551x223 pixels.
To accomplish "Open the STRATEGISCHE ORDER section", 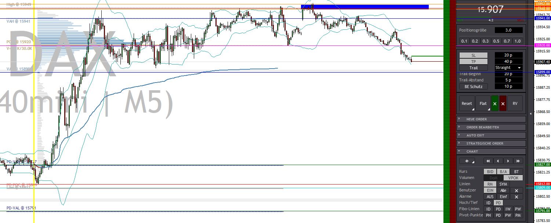I will (x=491, y=143).
